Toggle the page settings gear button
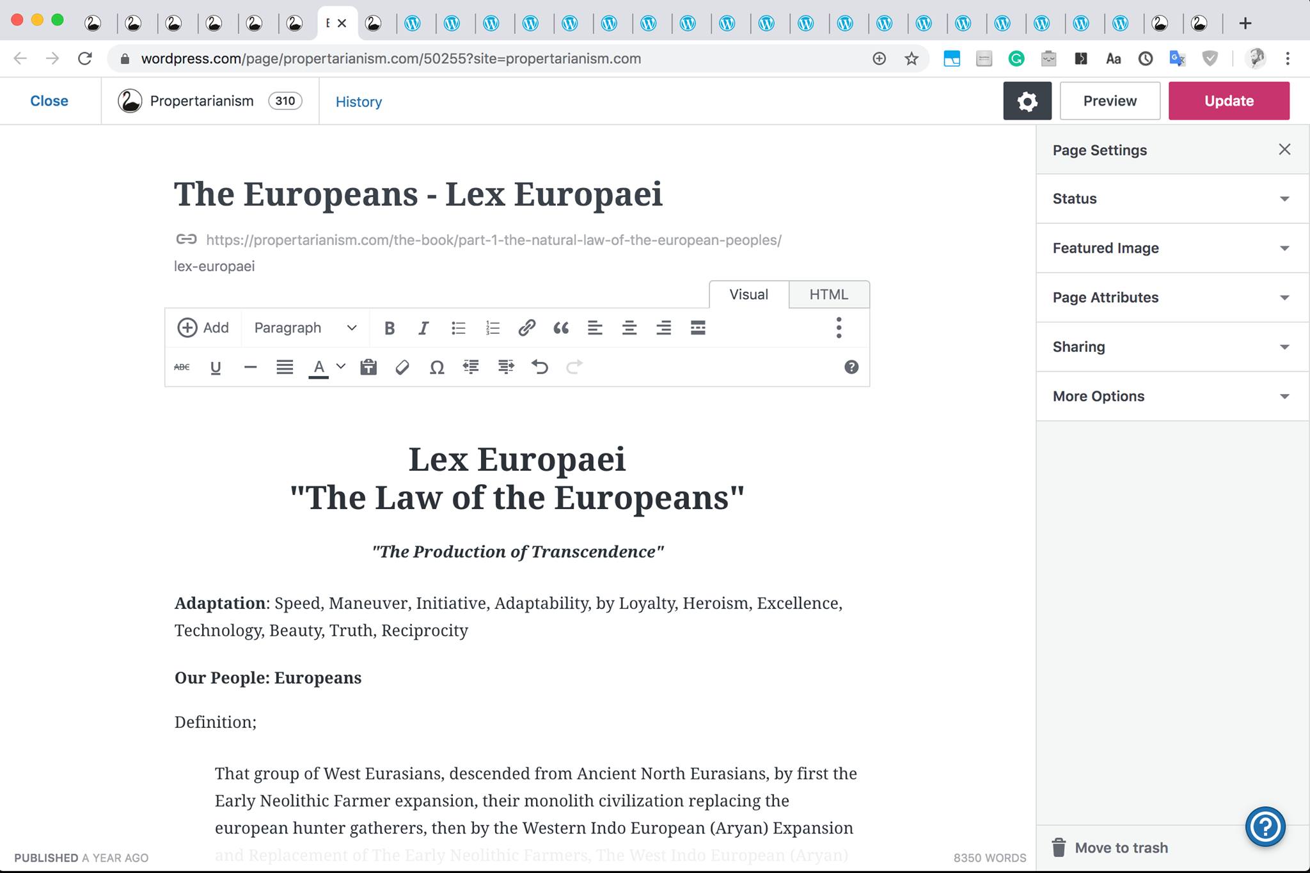The image size is (1310, 873). click(1027, 101)
